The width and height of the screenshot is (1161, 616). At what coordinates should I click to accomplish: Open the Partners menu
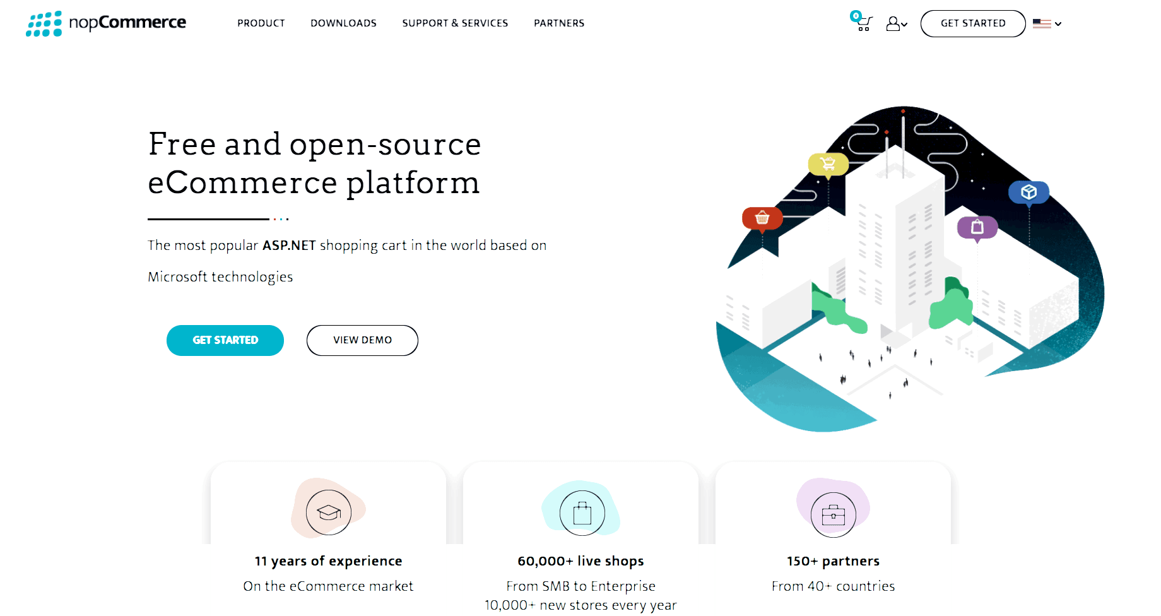coord(559,23)
